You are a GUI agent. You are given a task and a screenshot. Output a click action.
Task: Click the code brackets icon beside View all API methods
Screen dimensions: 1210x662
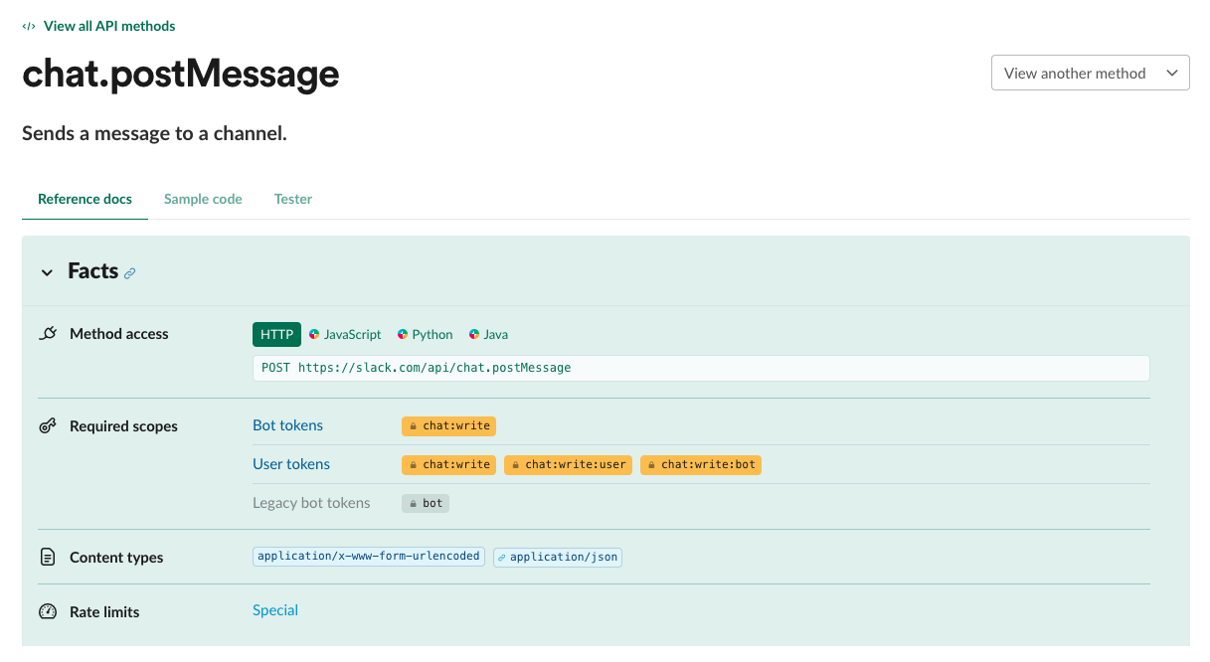click(29, 26)
